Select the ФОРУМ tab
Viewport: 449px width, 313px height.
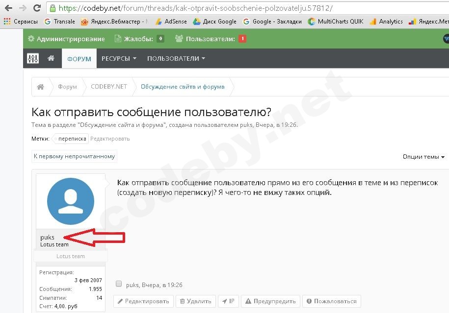pos(79,59)
